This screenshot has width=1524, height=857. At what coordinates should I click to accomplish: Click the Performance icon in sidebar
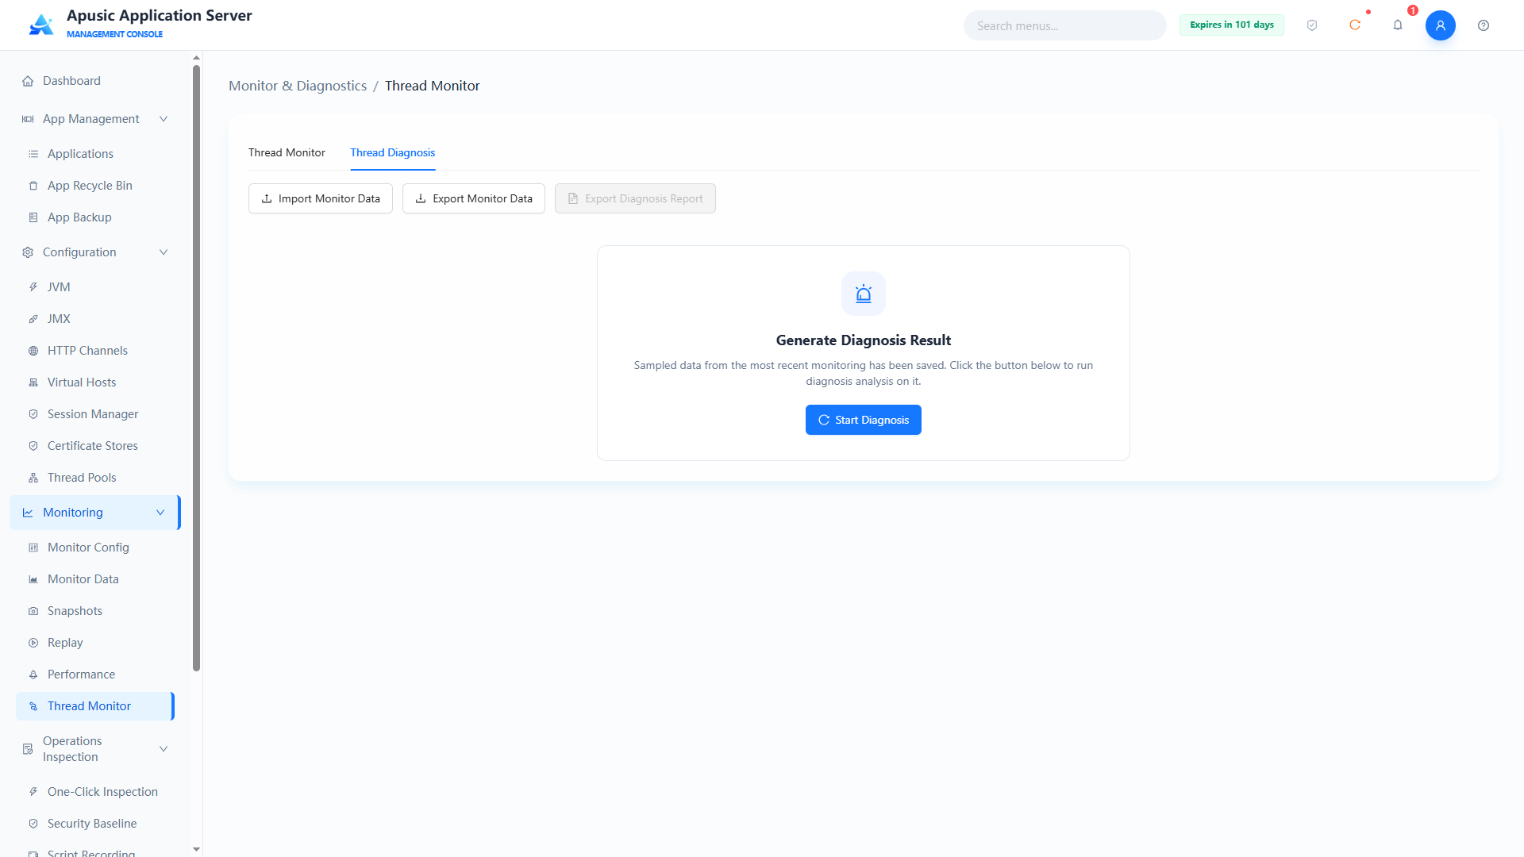tap(33, 674)
